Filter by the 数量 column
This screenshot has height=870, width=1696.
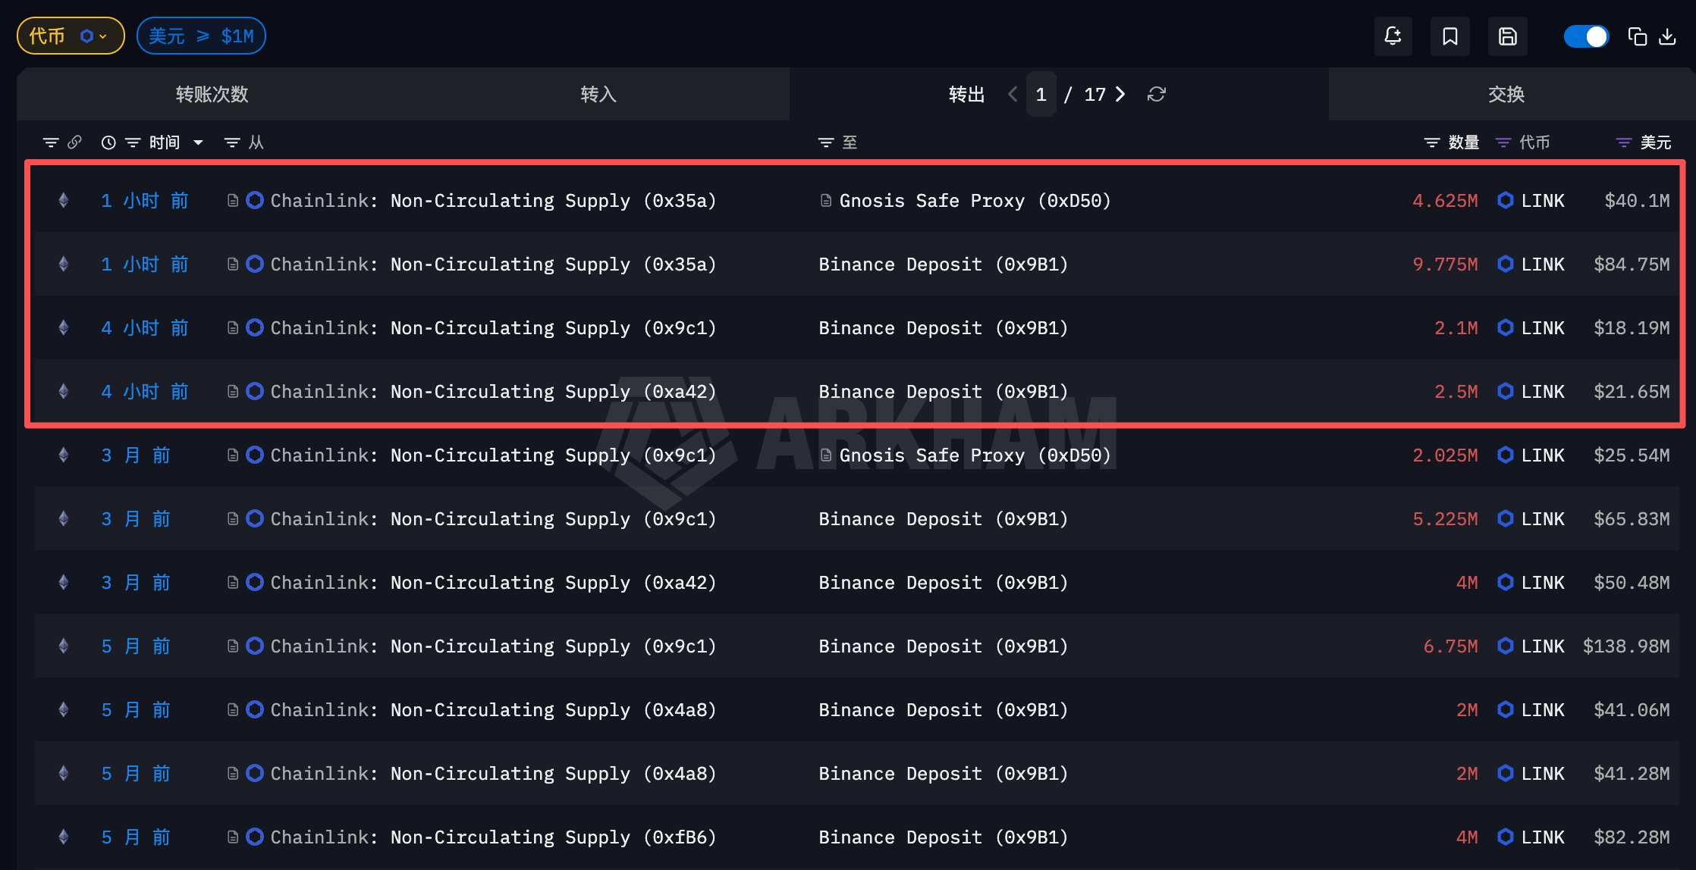[1432, 142]
